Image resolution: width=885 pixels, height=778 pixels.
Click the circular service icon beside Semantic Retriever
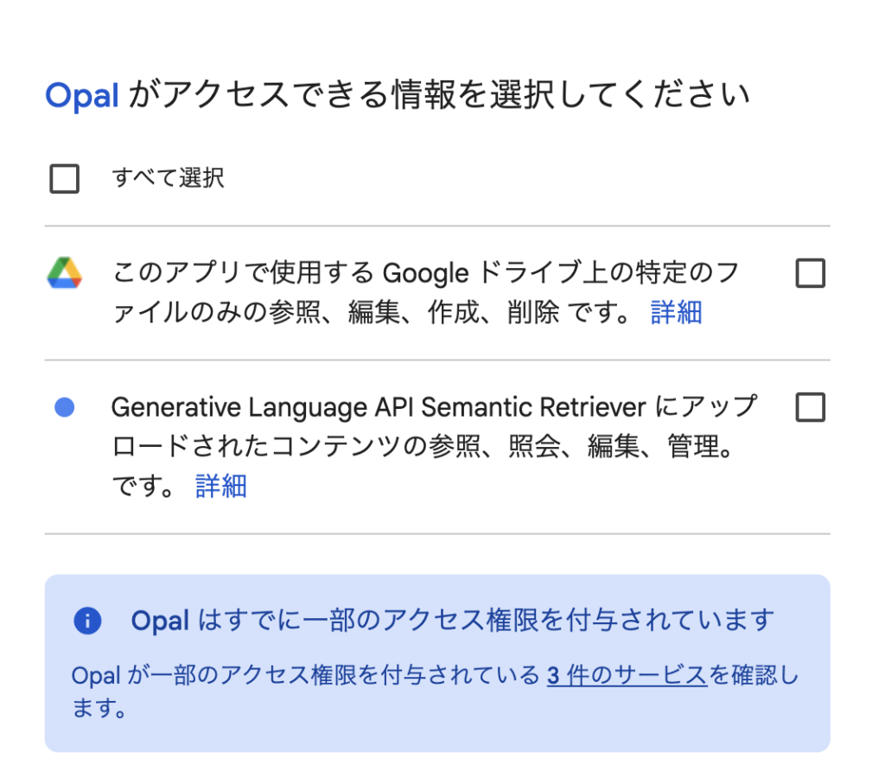coord(62,406)
